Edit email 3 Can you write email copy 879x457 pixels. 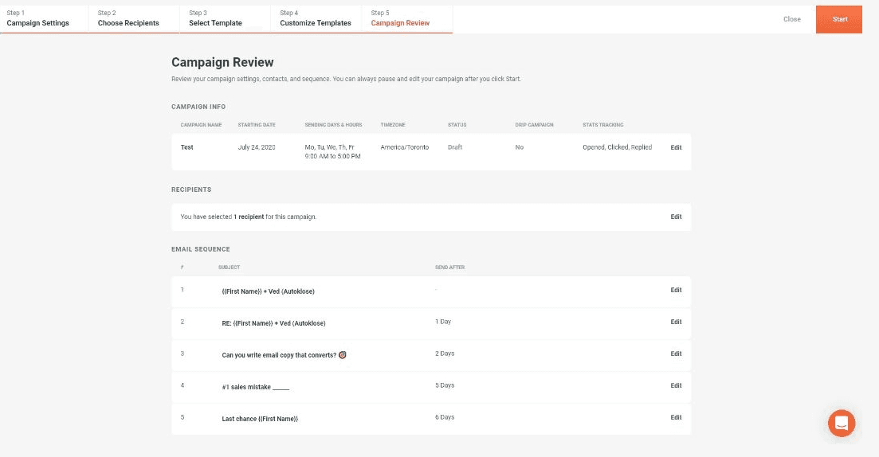676,354
